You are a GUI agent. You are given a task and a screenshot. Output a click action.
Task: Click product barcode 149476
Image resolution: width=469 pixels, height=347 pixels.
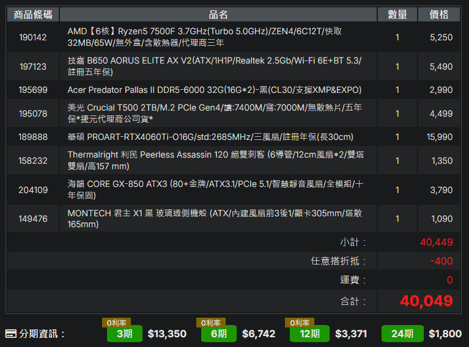[33, 219]
